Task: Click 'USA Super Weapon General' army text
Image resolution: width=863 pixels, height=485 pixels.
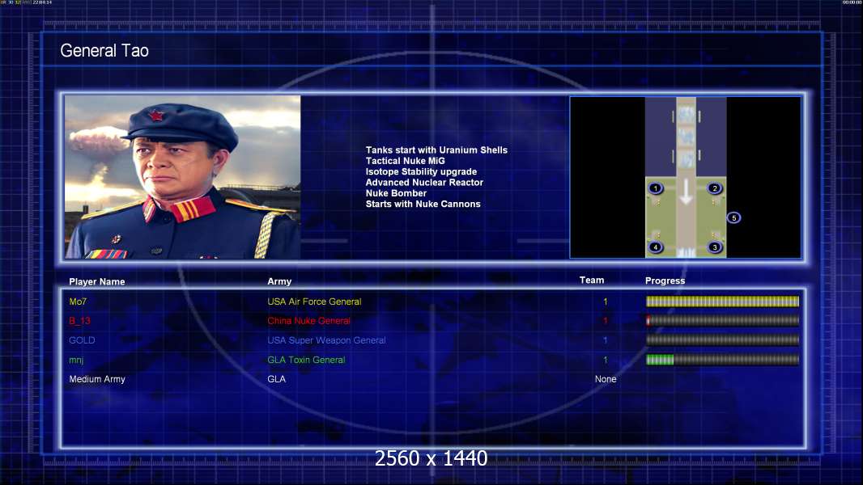Action: click(326, 340)
